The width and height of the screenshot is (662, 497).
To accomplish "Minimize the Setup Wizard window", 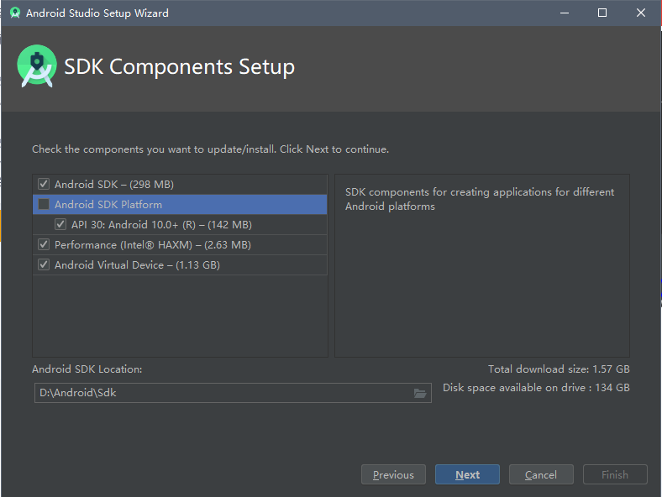I will (x=565, y=13).
